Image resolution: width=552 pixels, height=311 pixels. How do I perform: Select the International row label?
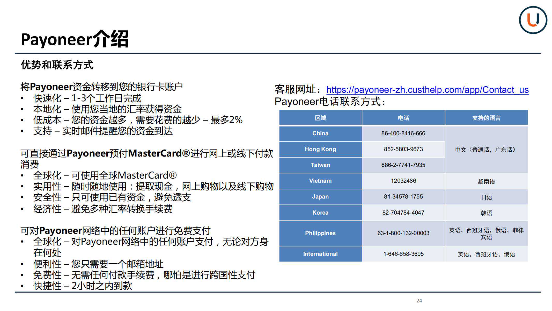coord(320,254)
